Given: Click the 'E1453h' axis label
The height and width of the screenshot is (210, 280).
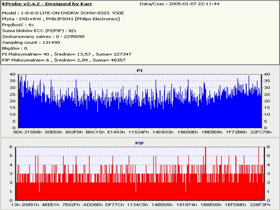Looking at the screenshot, I should click(116, 132).
